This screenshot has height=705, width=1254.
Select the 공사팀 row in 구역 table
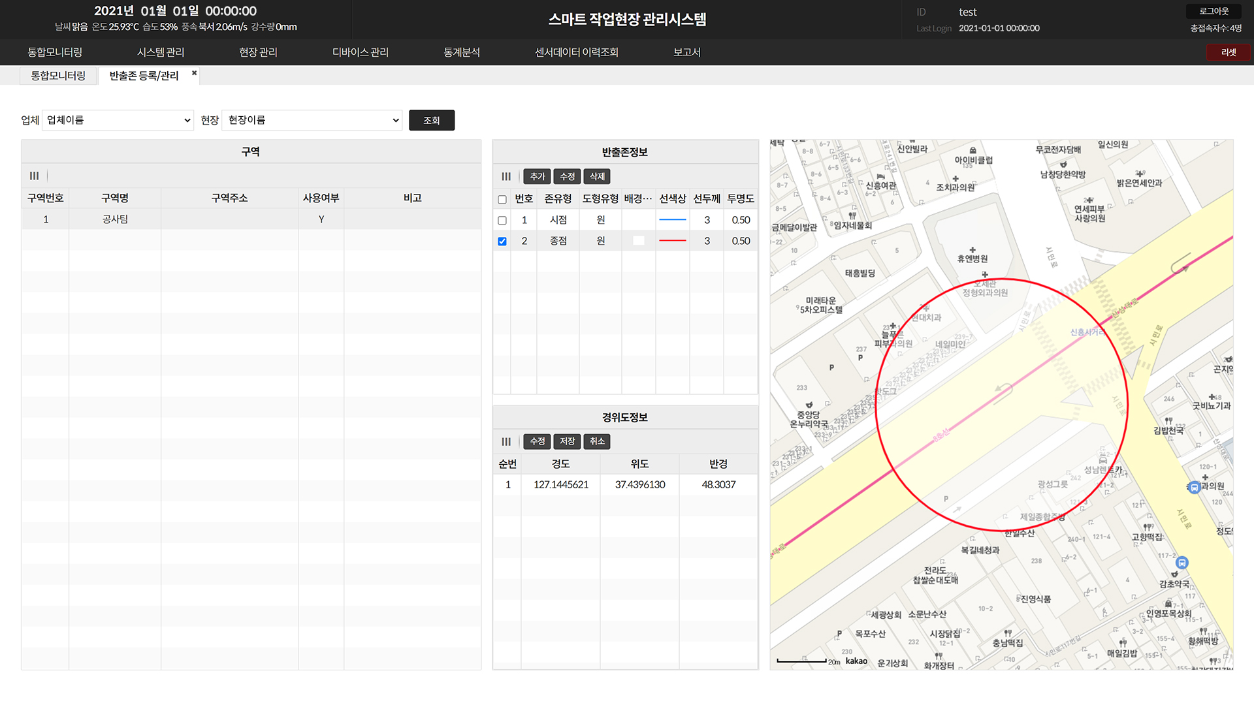(251, 219)
